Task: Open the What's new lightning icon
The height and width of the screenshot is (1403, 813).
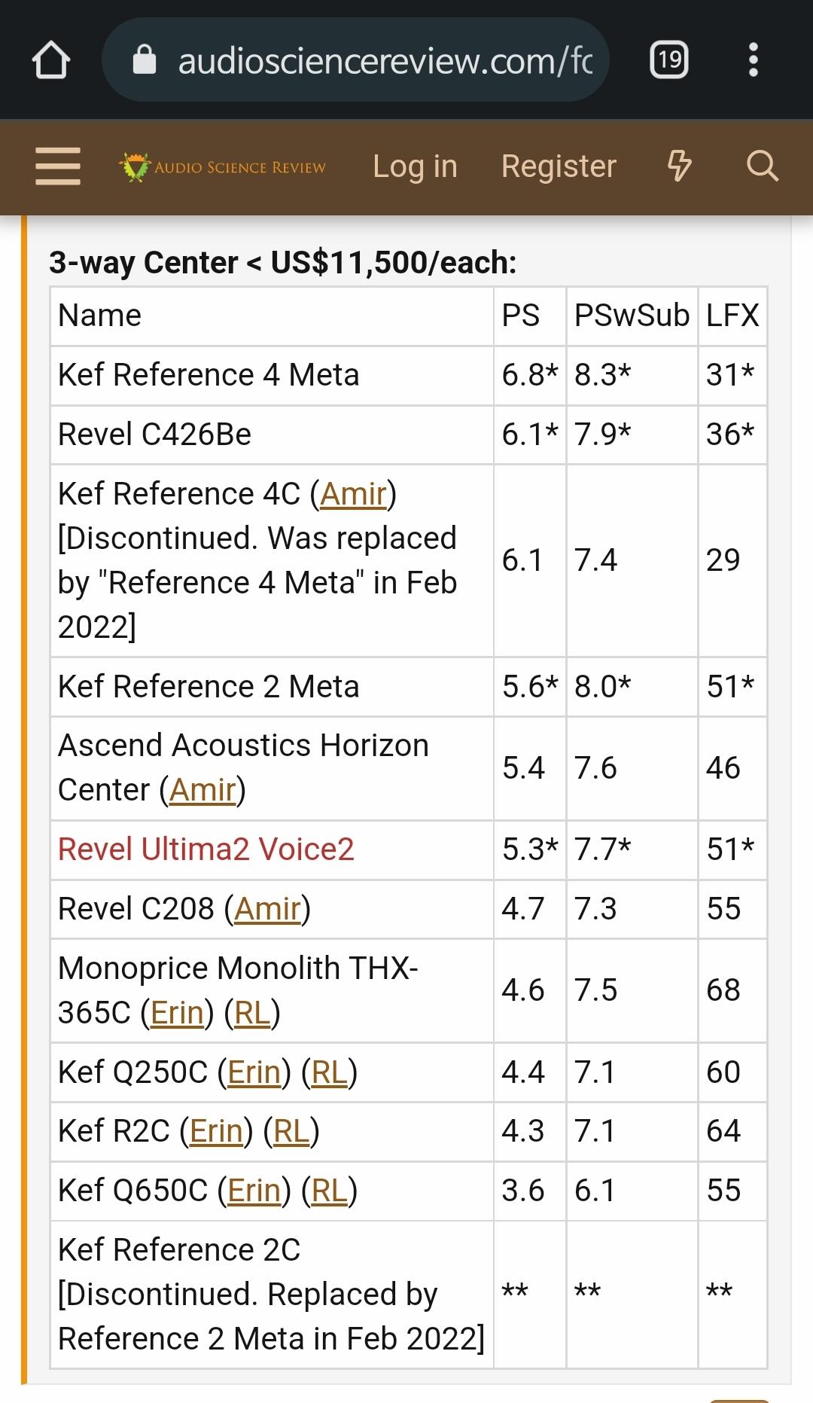Action: (x=679, y=166)
